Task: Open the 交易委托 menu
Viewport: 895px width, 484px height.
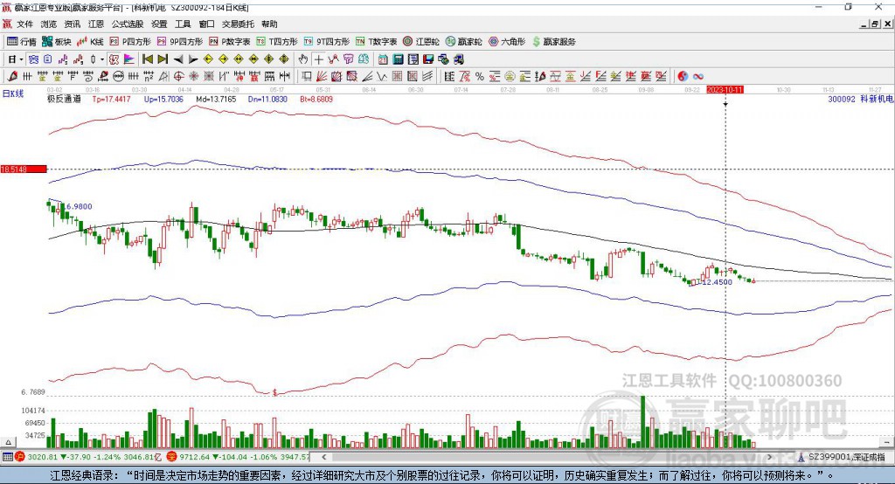Action: pos(238,24)
